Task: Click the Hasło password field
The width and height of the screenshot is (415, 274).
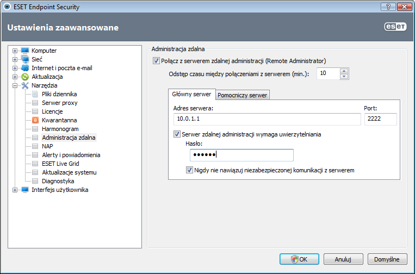Action: pos(241,155)
